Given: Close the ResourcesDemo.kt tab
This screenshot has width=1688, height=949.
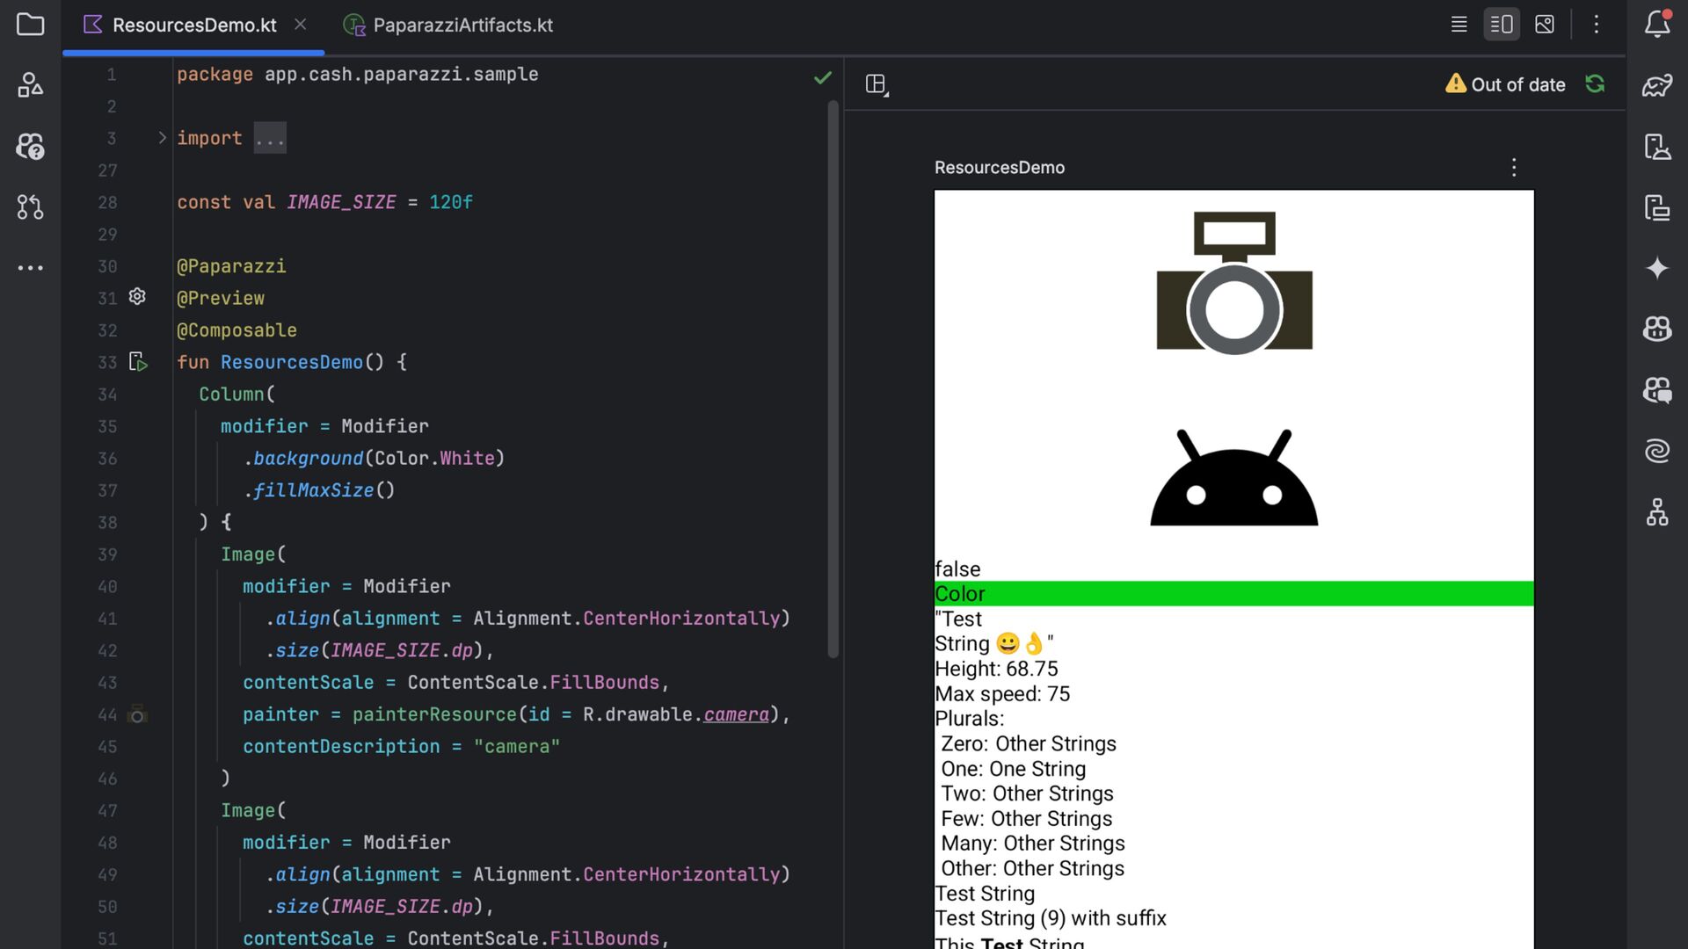Looking at the screenshot, I should (301, 25).
